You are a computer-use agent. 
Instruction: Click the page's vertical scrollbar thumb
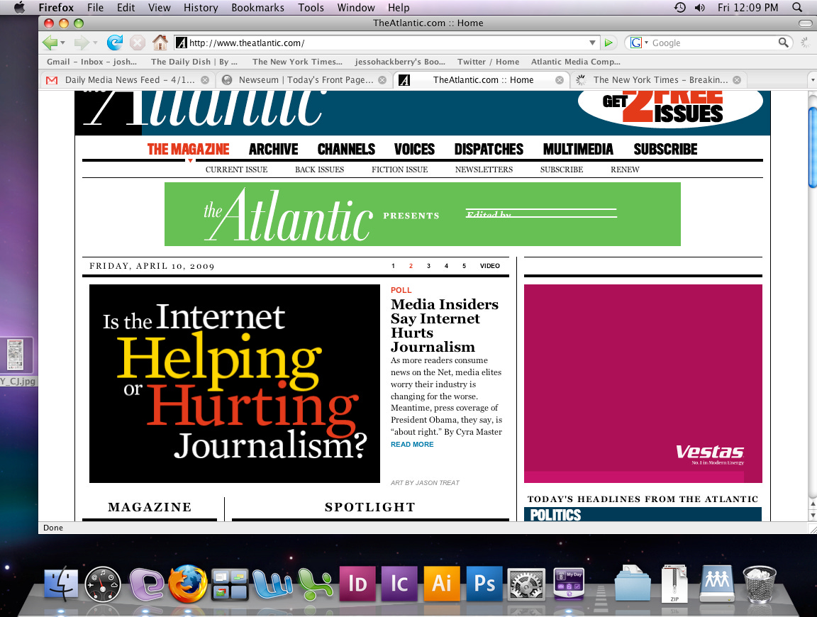812,146
